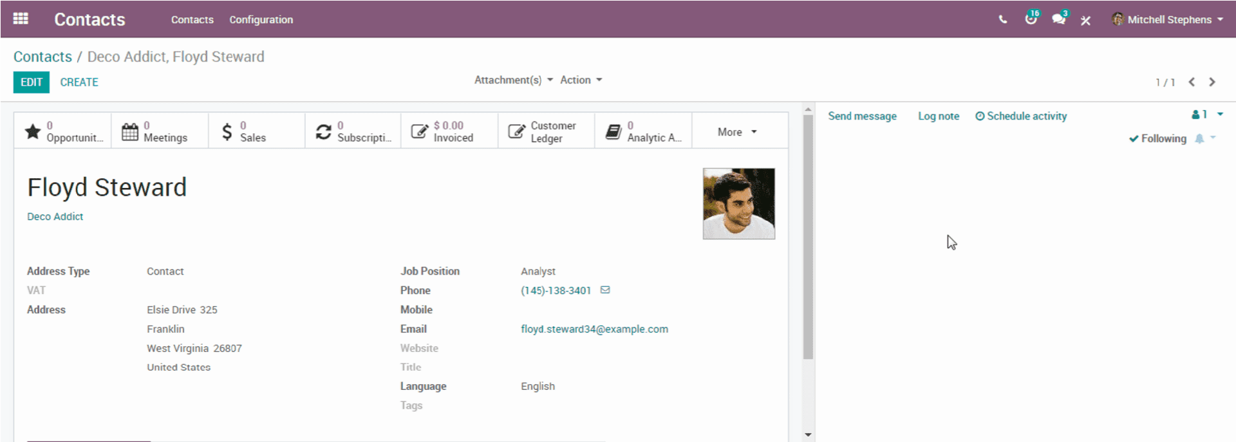
Task: Click the Contacts app title
Action: (x=89, y=19)
